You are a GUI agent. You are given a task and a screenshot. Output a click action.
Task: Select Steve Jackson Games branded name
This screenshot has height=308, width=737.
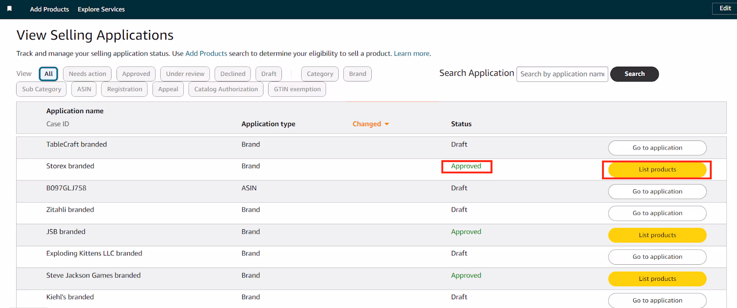tap(94, 275)
